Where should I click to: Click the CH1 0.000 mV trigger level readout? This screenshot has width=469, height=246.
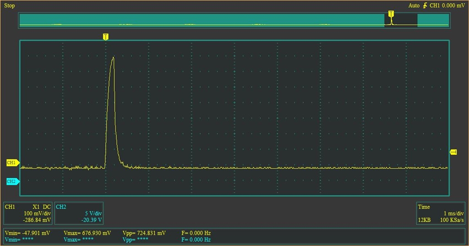click(447, 5)
